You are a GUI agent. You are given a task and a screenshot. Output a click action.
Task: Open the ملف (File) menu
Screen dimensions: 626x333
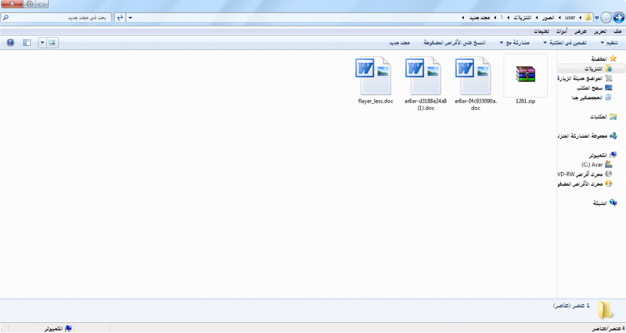click(x=618, y=31)
